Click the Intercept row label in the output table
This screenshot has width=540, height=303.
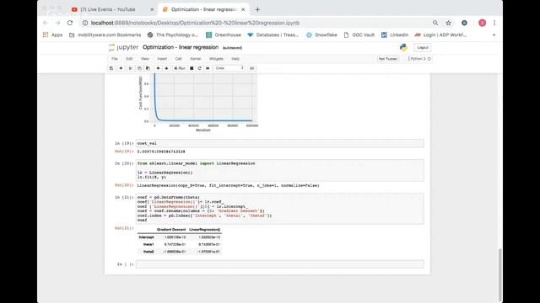pos(146,237)
